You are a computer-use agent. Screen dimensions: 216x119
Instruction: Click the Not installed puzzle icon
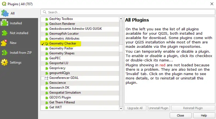click(x=5, y=33)
